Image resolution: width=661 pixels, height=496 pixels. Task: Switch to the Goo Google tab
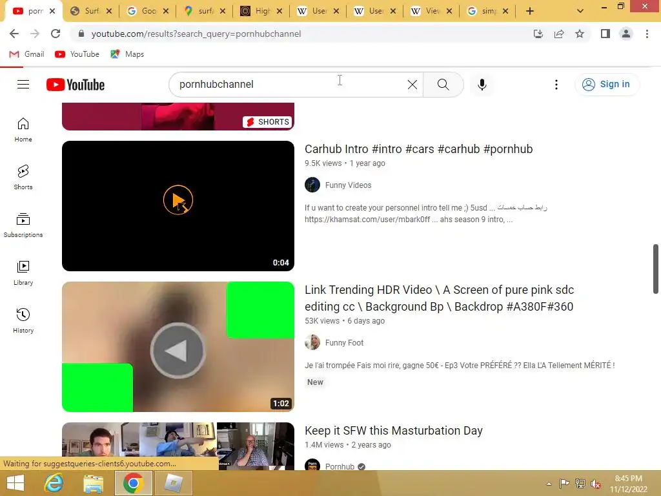149,11
